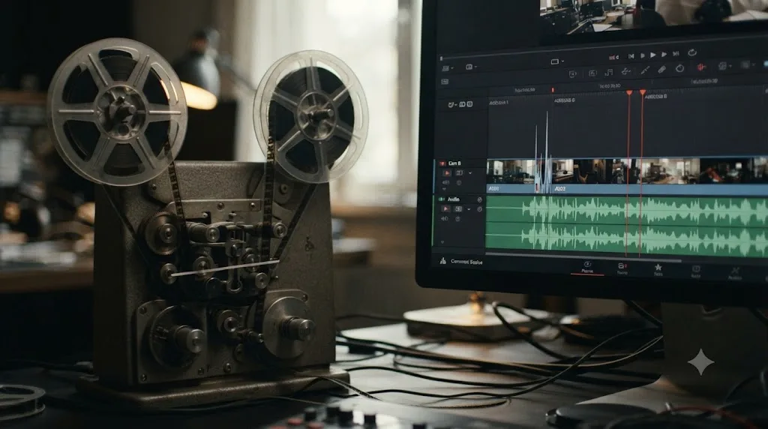Click the Audio track name
This screenshot has width=768, height=429.
tap(453, 199)
